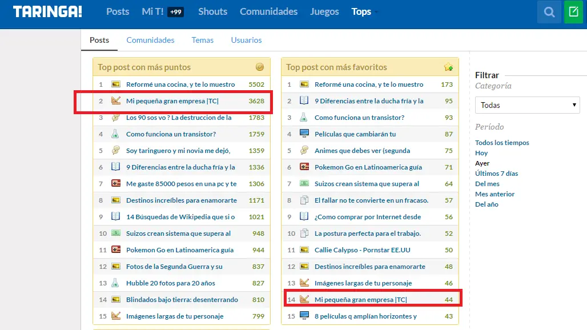Screen dimensions: 587x330
Task: Filter period by Del año
Action: [487, 204]
